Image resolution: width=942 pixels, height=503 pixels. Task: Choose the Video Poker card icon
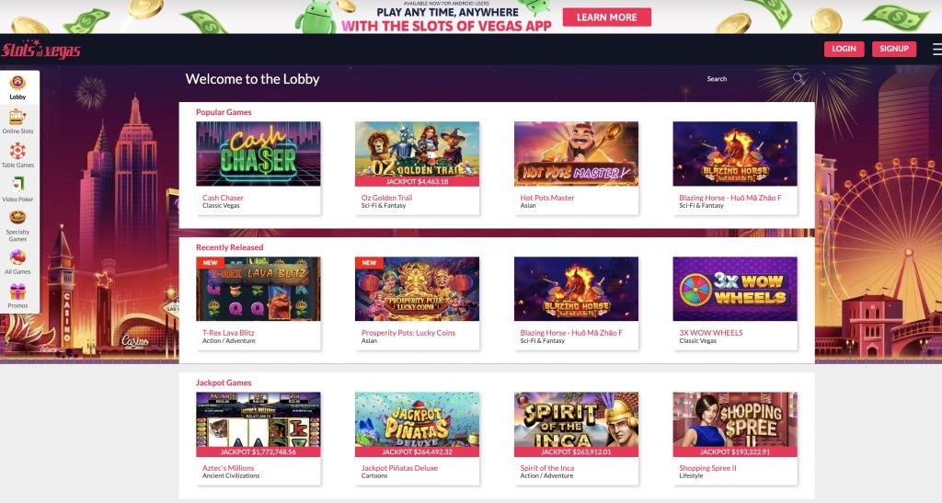[17, 184]
